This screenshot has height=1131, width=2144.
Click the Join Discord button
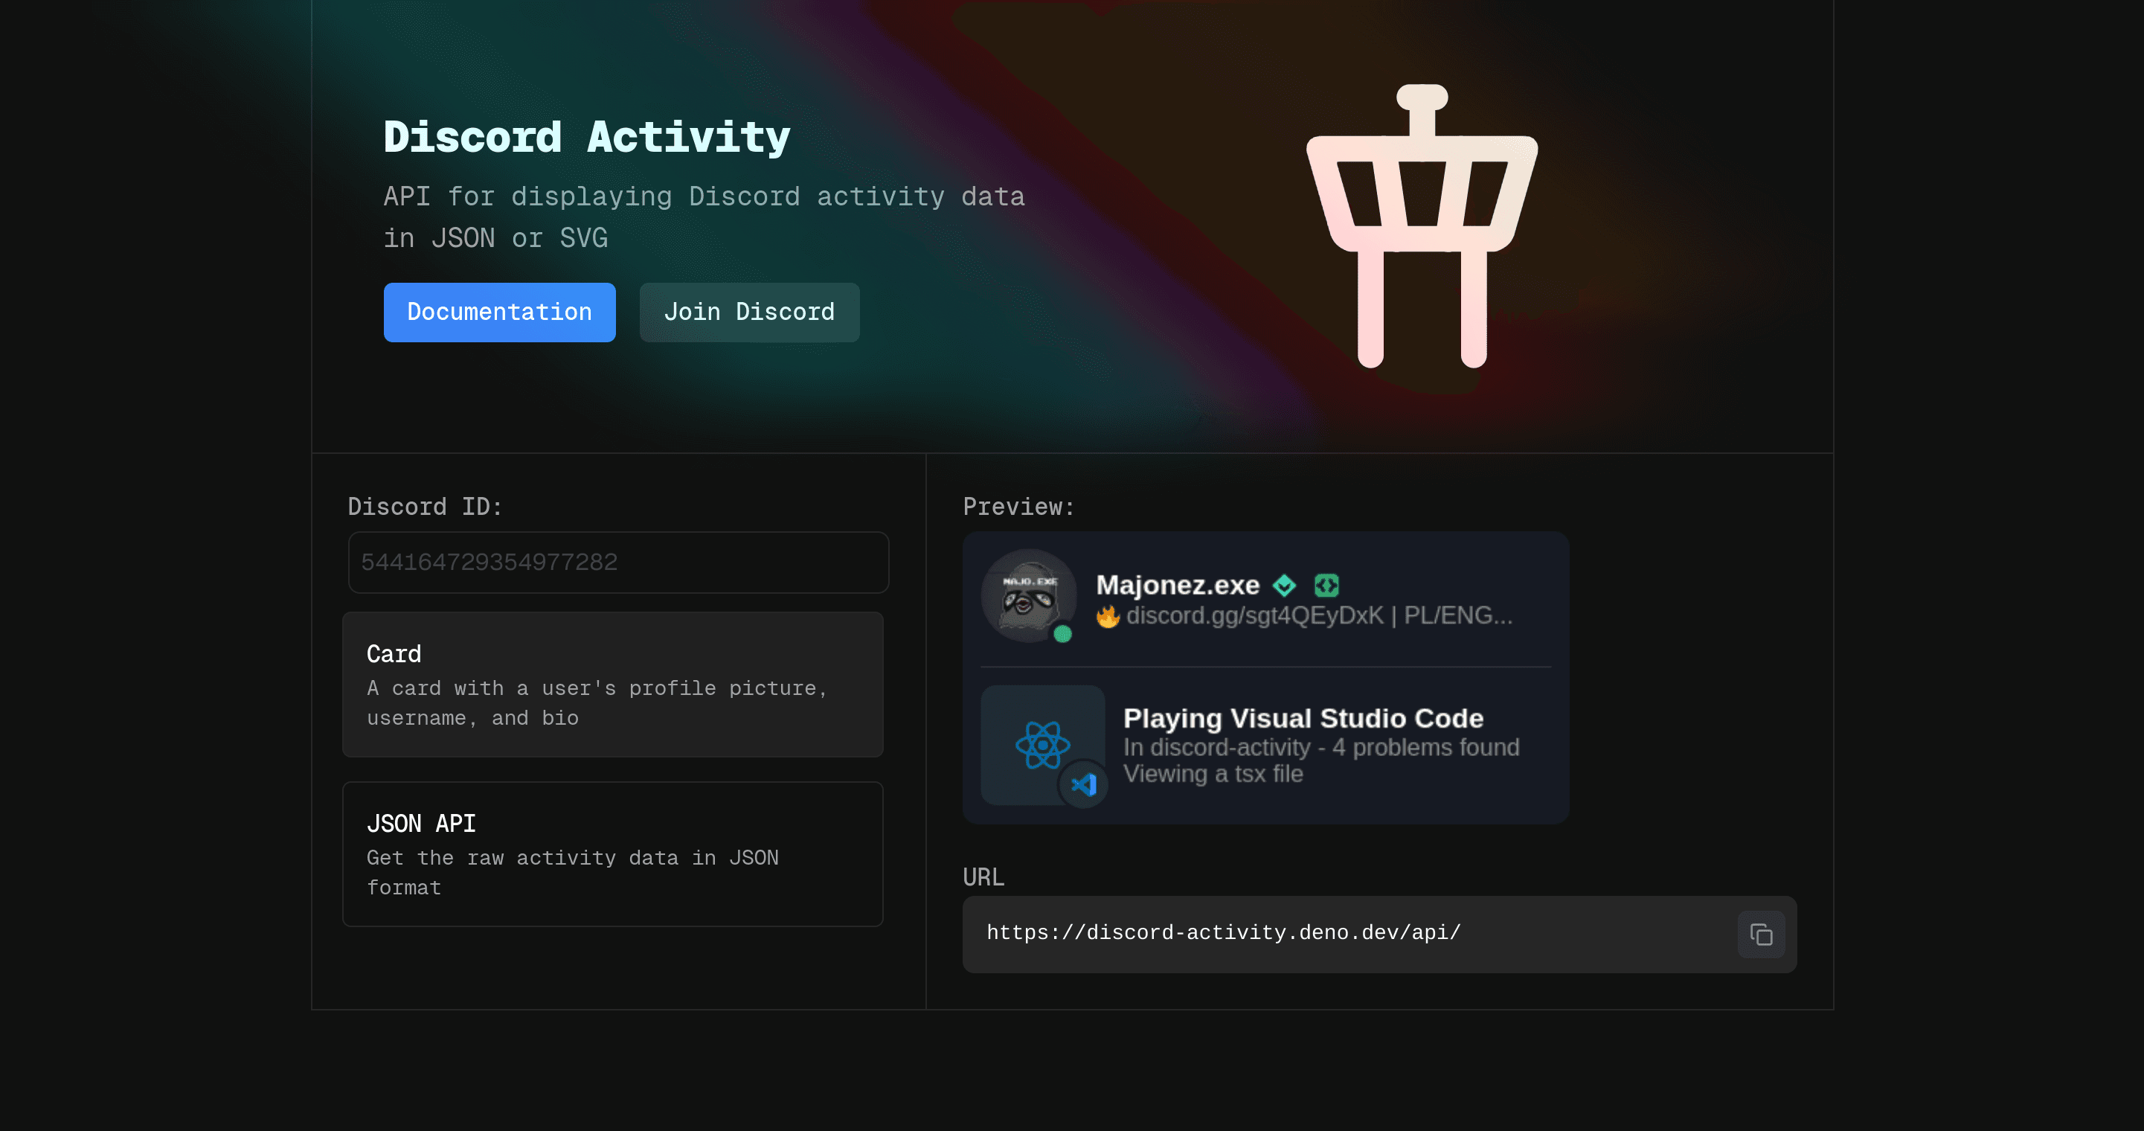[748, 313]
